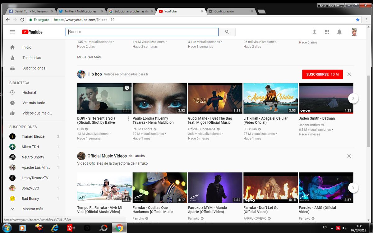Open Chrome taskbar icon
This screenshot has height=233, width=373.
[x=119, y=228]
